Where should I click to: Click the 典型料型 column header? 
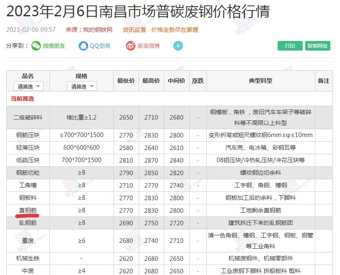tap(260, 81)
